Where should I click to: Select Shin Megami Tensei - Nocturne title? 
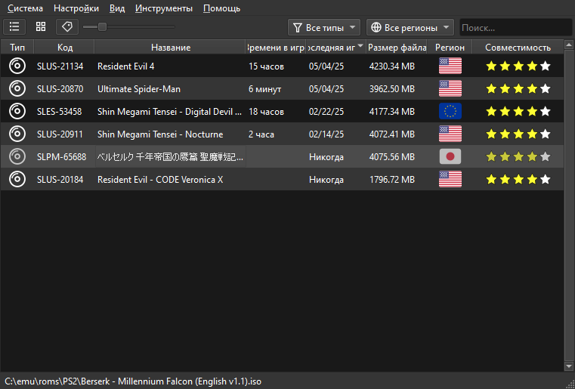click(x=160, y=134)
